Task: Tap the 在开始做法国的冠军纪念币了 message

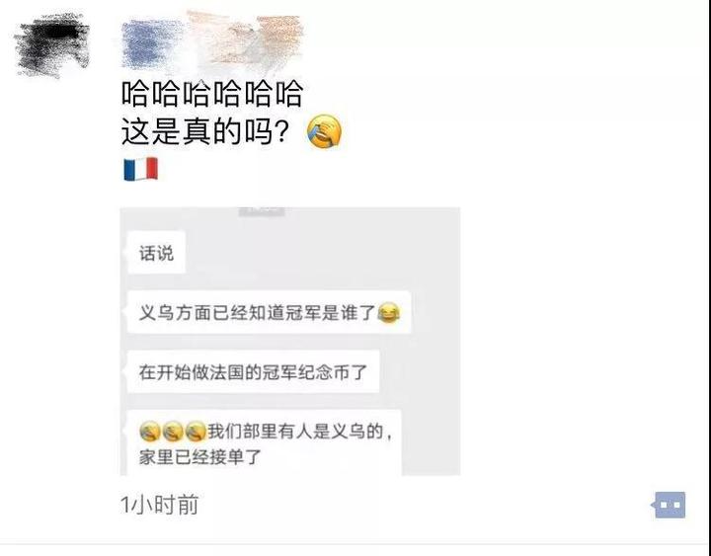Action: point(254,372)
